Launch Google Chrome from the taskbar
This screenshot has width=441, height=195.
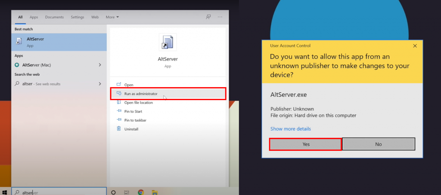[x=141, y=192]
